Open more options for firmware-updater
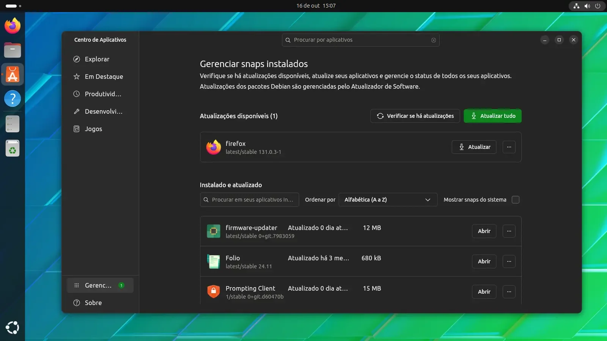 click(509, 231)
